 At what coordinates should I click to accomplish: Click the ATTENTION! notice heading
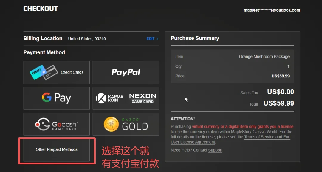[182, 119]
